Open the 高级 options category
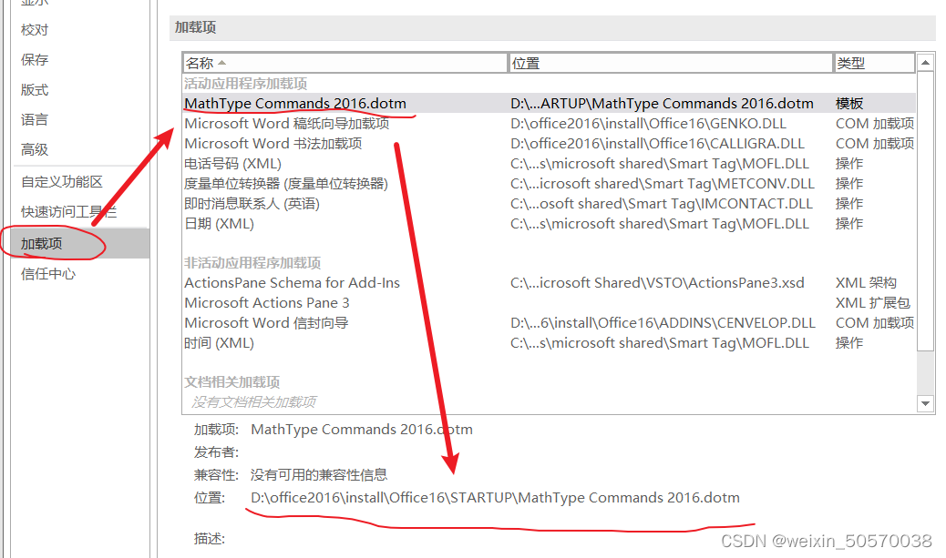This screenshot has width=946, height=558. (x=35, y=149)
